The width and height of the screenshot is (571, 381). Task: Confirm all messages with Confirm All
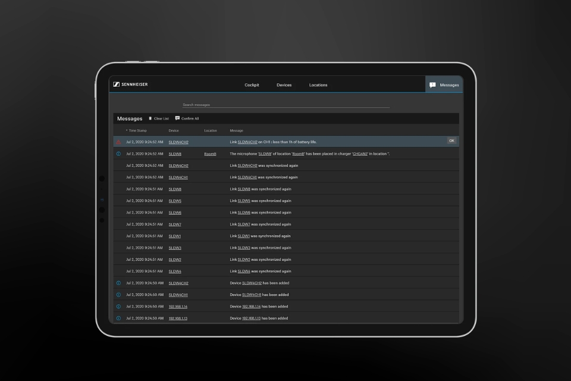pos(187,118)
